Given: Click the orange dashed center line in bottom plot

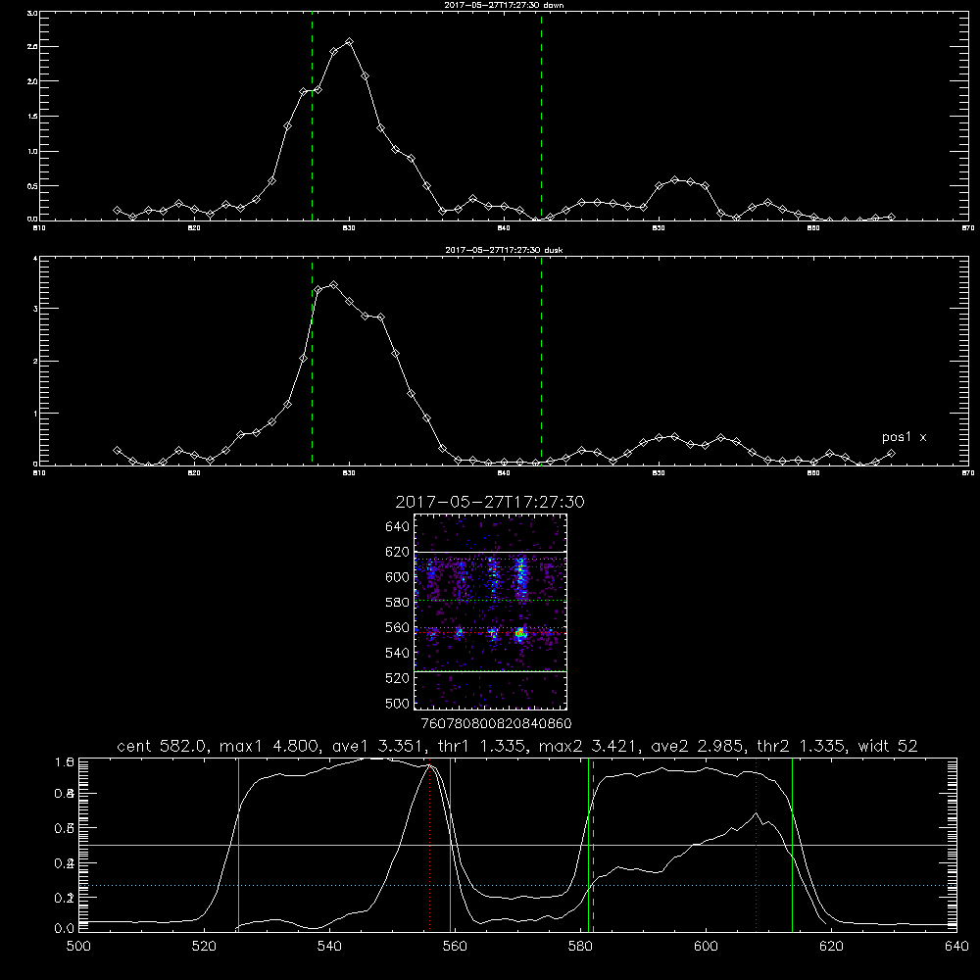Looking at the screenshot, I should pyautogui.click(x=593, y=845).
